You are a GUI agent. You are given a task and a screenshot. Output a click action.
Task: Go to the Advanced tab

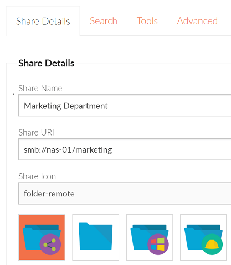[197, 21]
